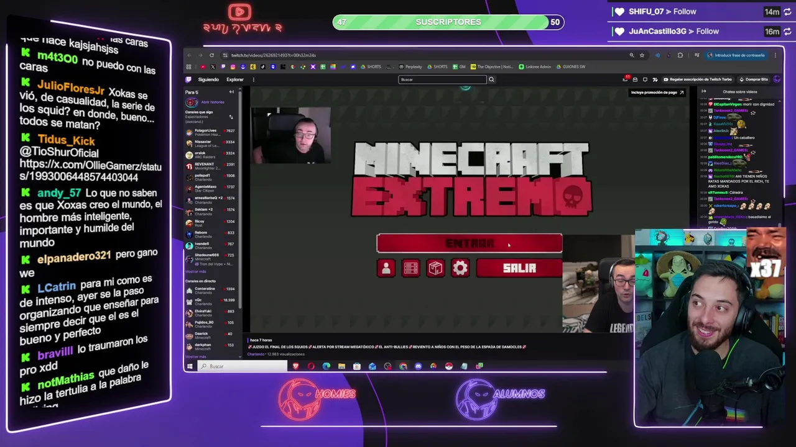Click the ENTRAR button
Image resolution: width=796 pixels, height=447 pixels.
(x=470, y=243)
